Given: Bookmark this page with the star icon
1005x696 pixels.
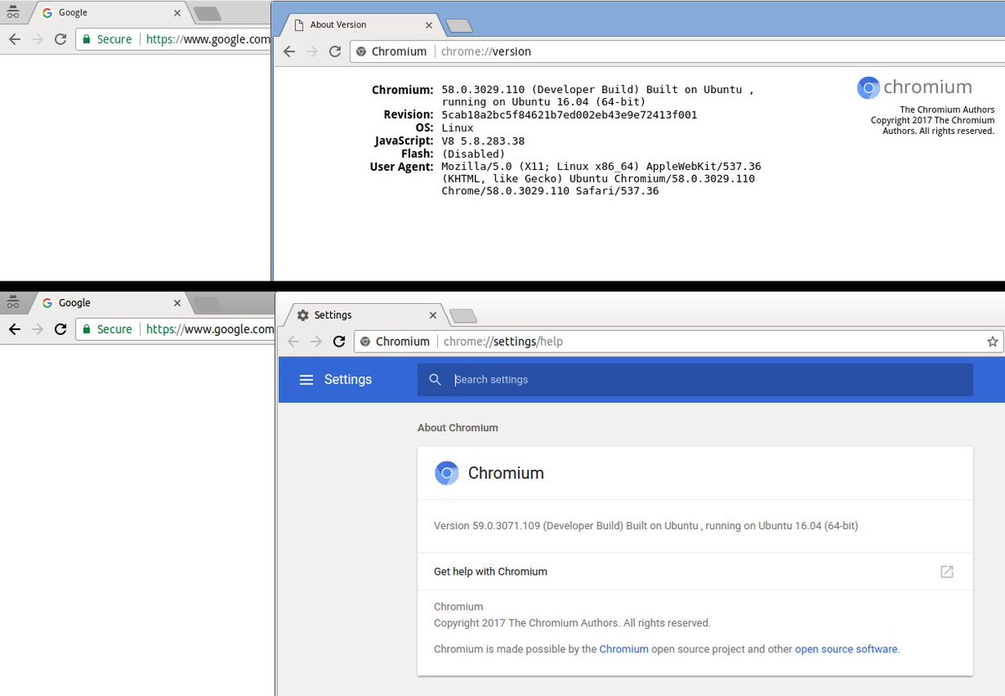Looking at the screenshot, I should [992, 341].
